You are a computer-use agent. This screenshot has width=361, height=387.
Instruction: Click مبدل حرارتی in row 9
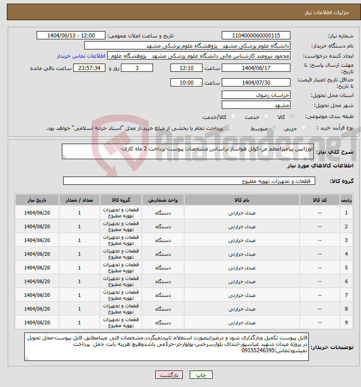pyautogui.click(x=241, y=322)
